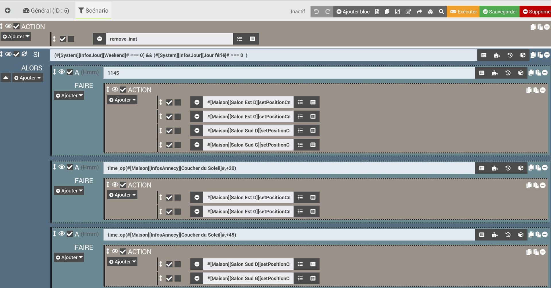Remove the first Salon Est D action under 1145
Screen dimensions: 551x288
pyautogui.click(x=197, y=102)
